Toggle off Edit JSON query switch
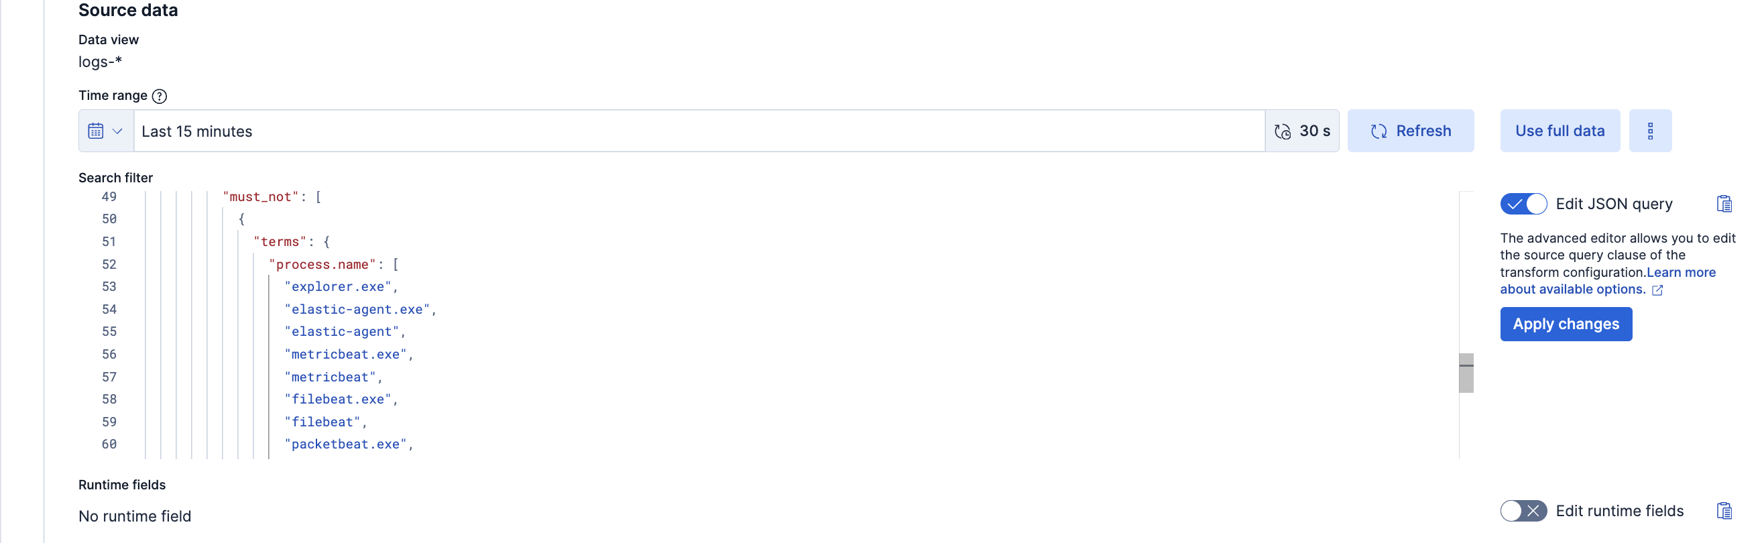This screenshot has width=1762, height=543. 1523,204
